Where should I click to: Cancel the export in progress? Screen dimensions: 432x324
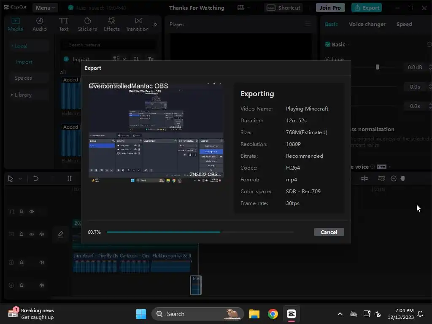coord(329,232)
